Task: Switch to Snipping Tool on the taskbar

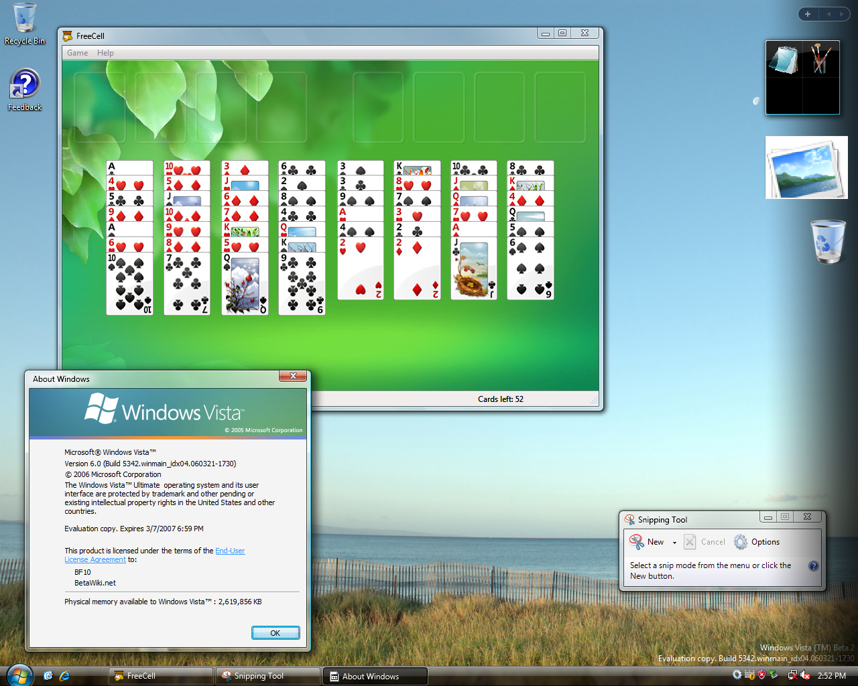Action: (268, 676)
